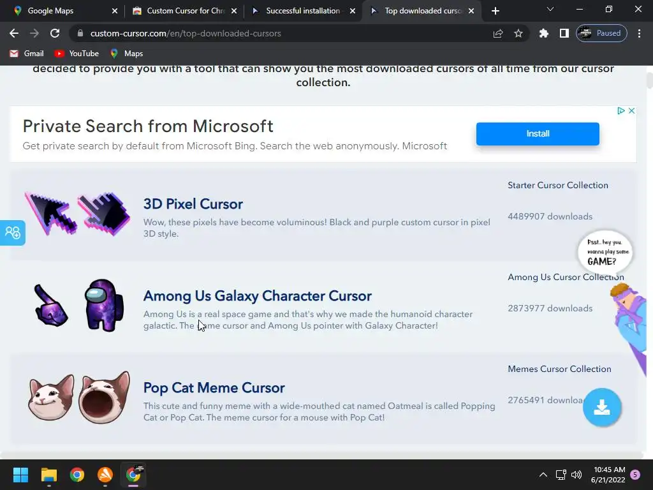Open the tab search dropdown arrow
Image resolution: width=653 pixels, height=490 pixels.
pos(550,9)
